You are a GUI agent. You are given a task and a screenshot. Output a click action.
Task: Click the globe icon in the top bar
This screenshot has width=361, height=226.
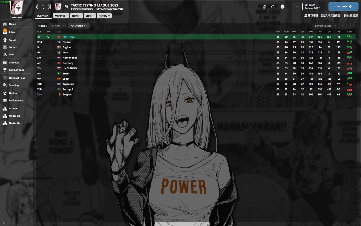[x=264, y=6]
